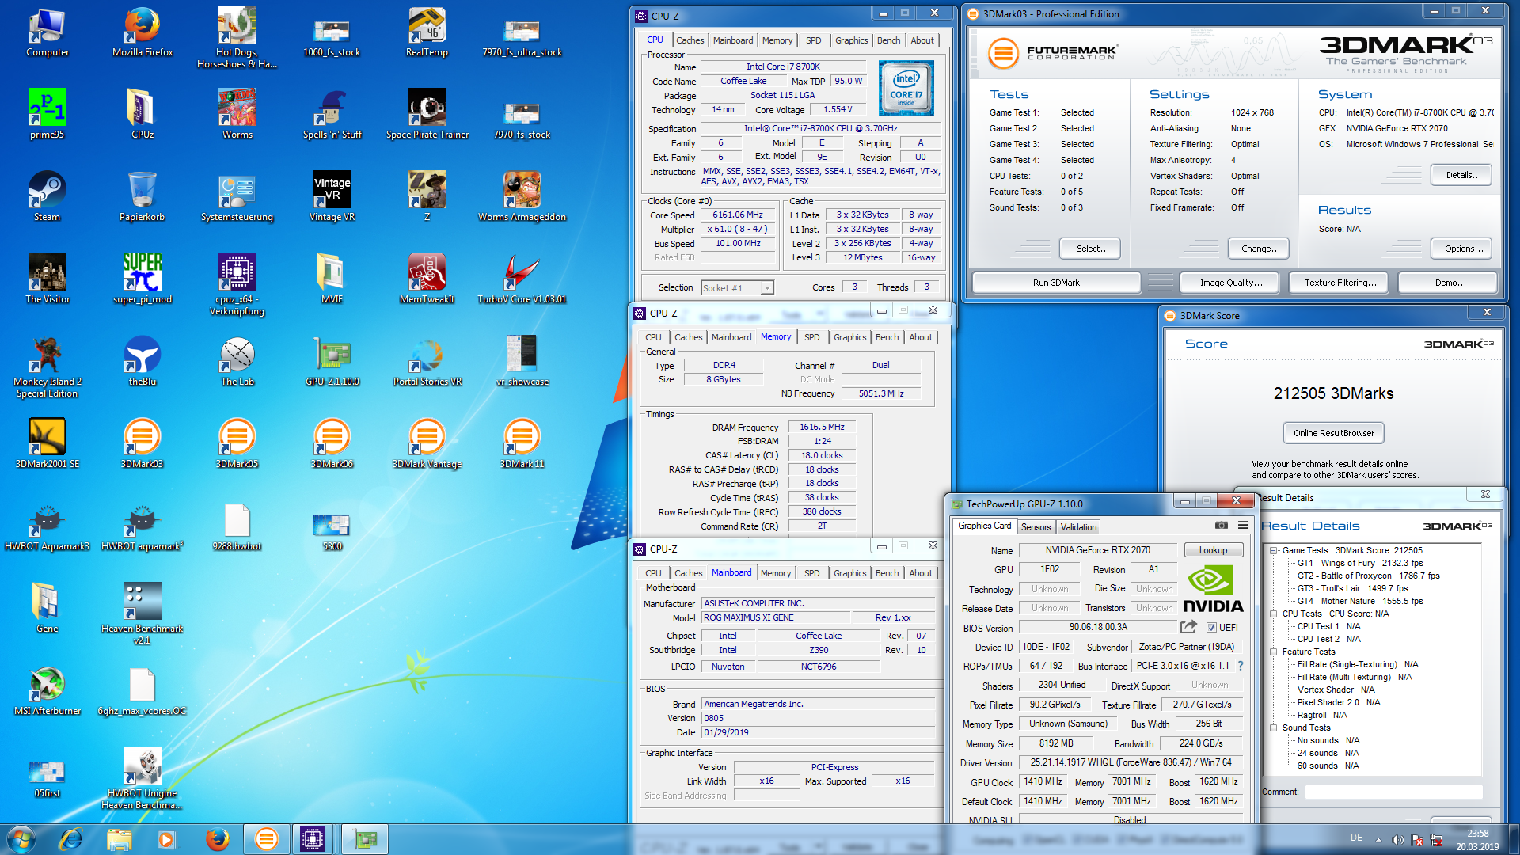Launch prime95 from the desktop

click(x=47, y=116)
